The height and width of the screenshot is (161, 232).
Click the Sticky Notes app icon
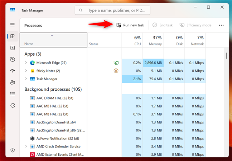click(32, 71)
